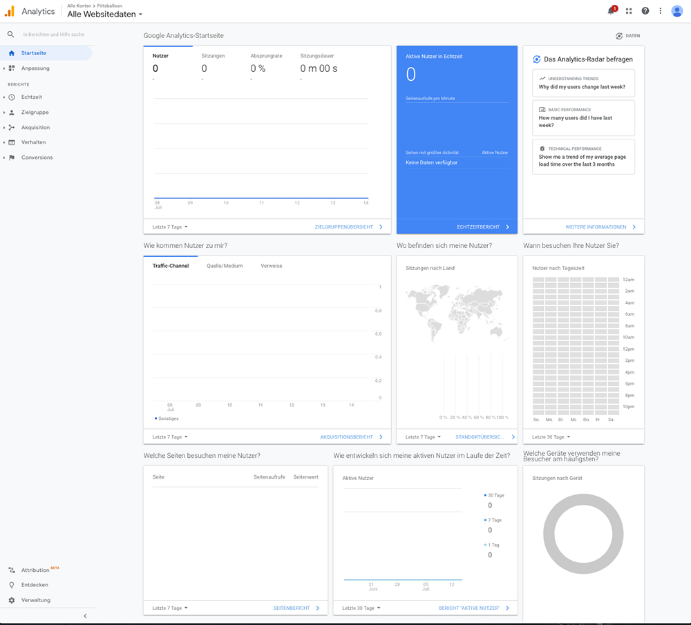Click the Verwaltung gear icon

point(12,600)
